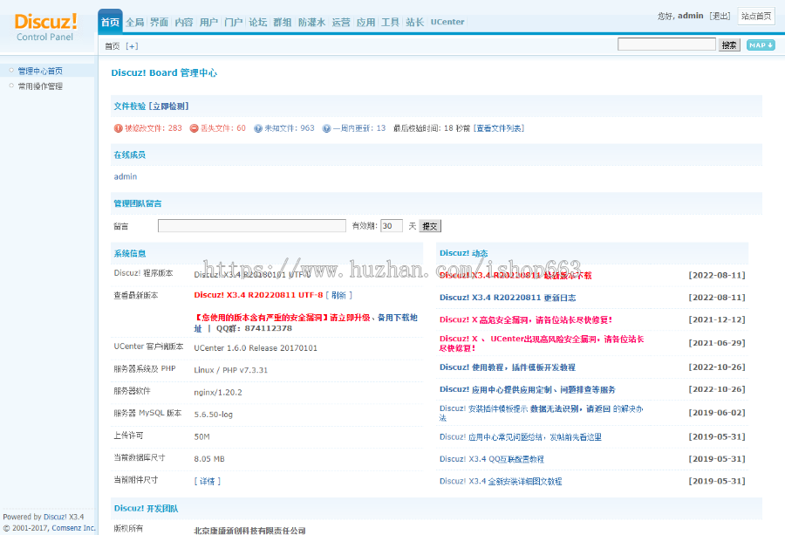Open the 门户 menu tab
This screenshot has height=535, width=785.
click(233, 22)
